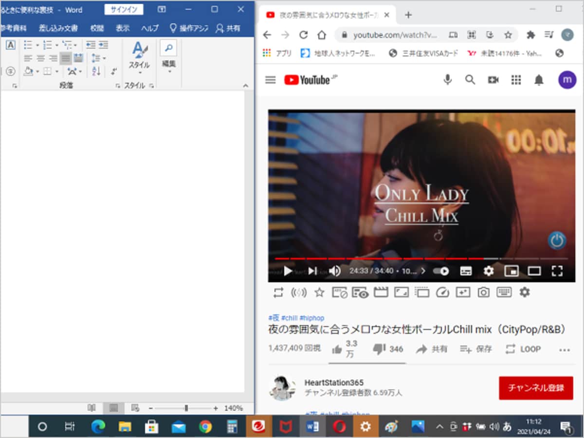Toggle YouTube autoplay switch
The height and width of the screenshot is (438, 584).
(x=441, y=271)
